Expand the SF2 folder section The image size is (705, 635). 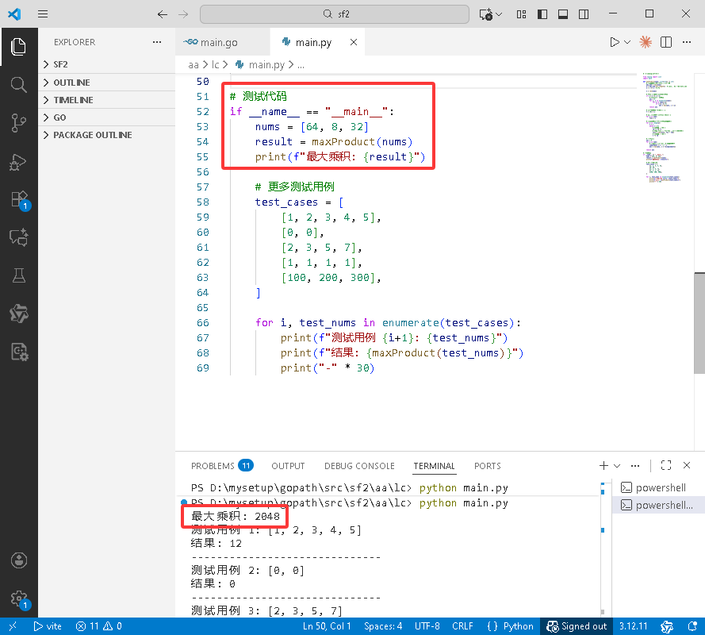[x=106, y=64]
